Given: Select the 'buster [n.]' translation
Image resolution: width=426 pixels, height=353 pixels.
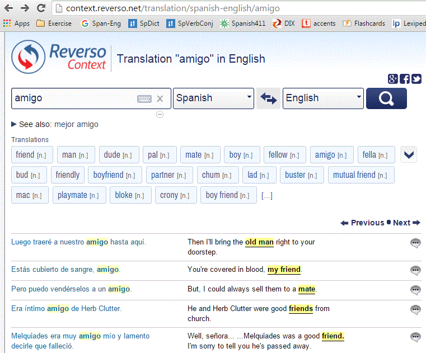Looking at the screenshot, I should (x=302, y=175).
